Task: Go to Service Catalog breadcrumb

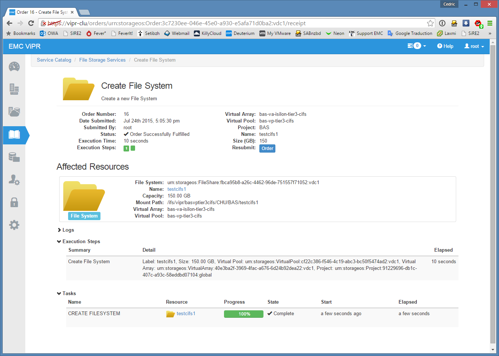Action: 54,60
